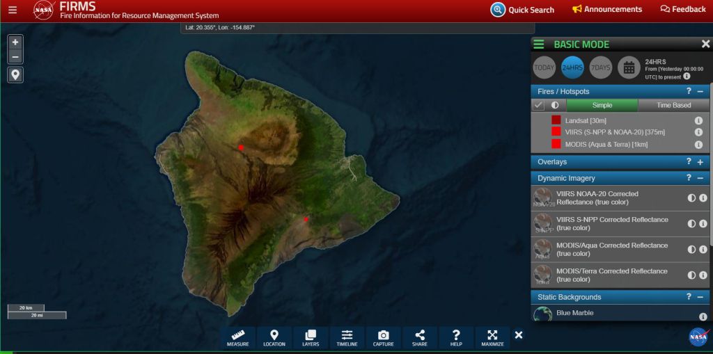The width and height of the screenshot is (713, 354).
Task: Toggle the Fires/Hotspots layer checkbox
Action: click(x=538, y=105)
